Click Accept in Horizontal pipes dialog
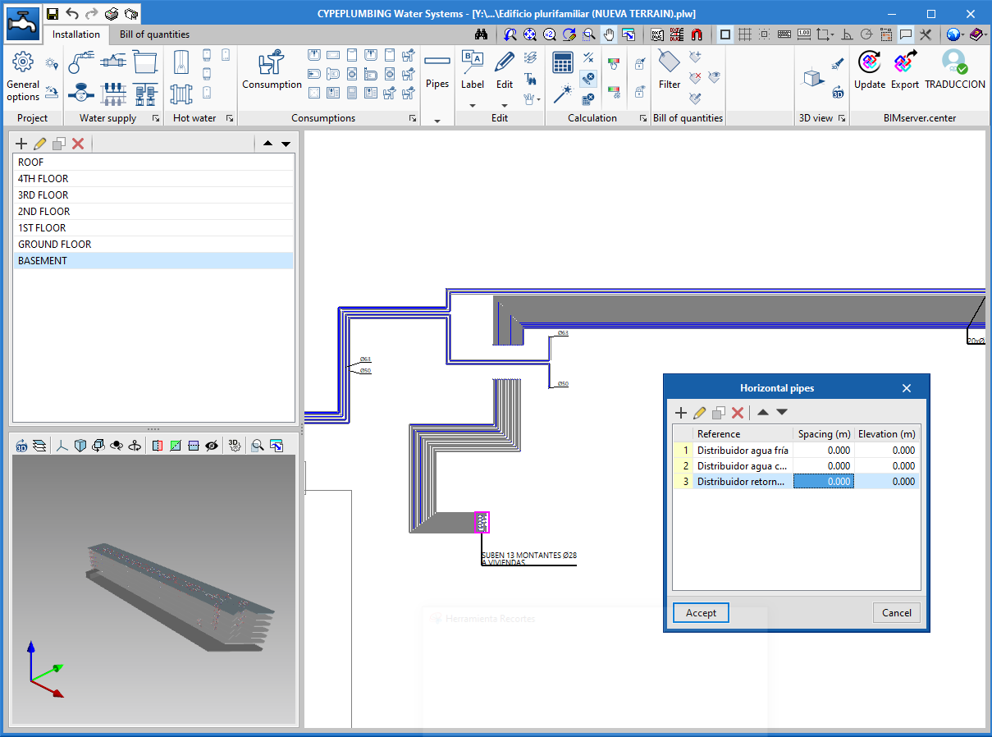 701,612
